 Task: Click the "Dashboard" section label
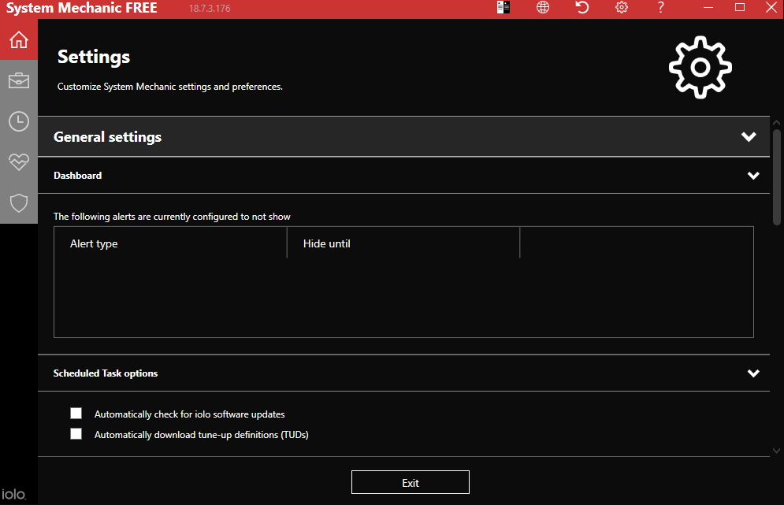click(77, 176)
